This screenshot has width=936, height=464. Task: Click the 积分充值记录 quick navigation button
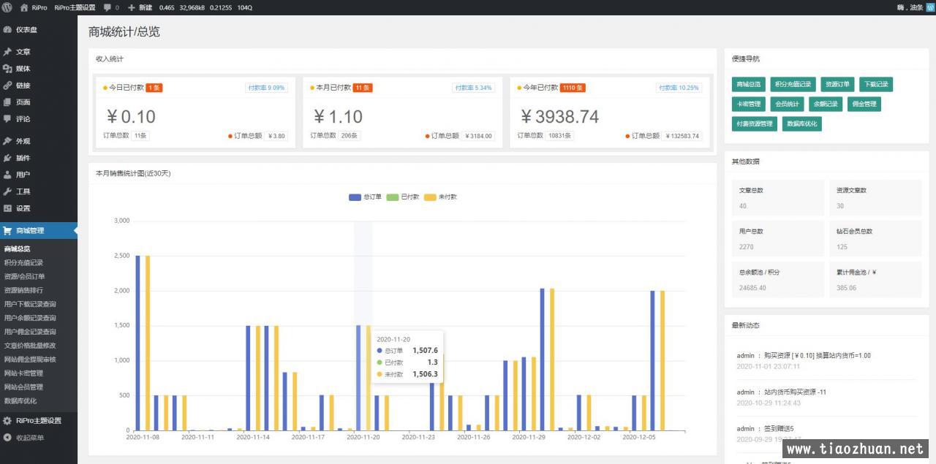pos(793,84)
